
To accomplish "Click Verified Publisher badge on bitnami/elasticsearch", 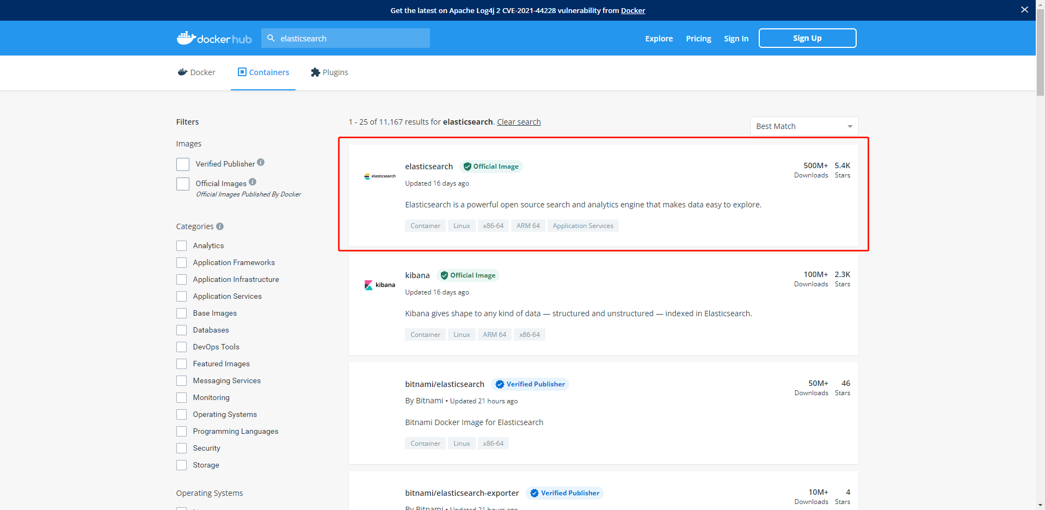I will (x=529, y=384).
